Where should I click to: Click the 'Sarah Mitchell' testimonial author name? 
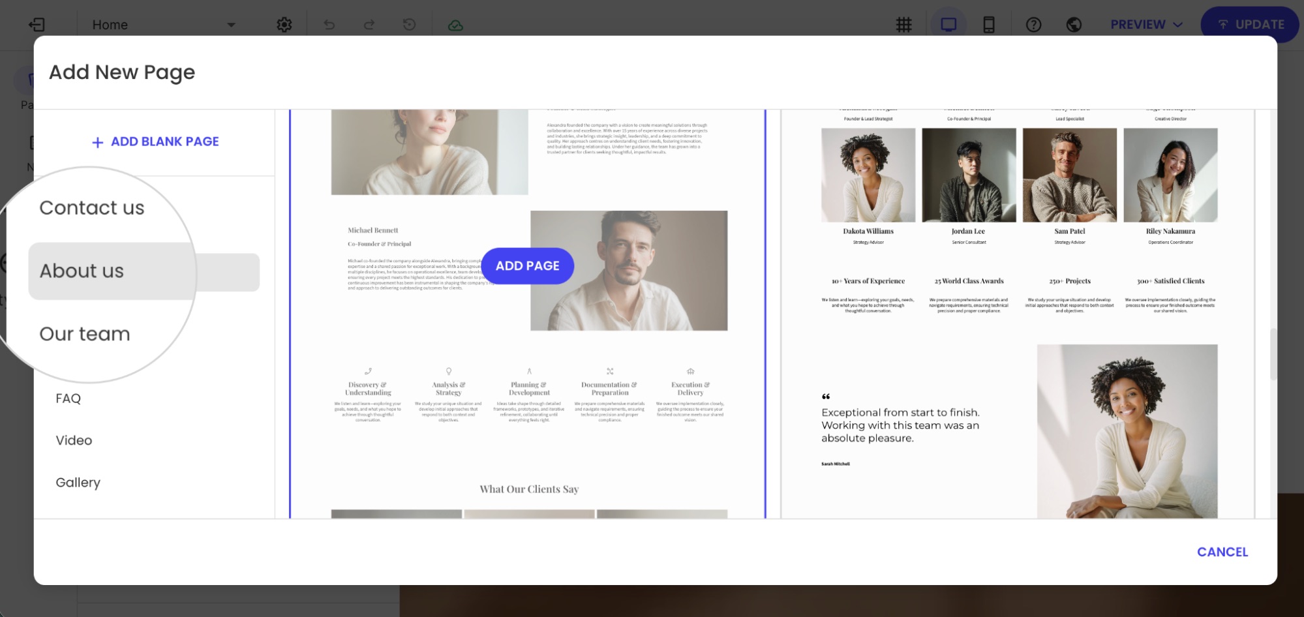pyautogui.click(x=836, y=464)
